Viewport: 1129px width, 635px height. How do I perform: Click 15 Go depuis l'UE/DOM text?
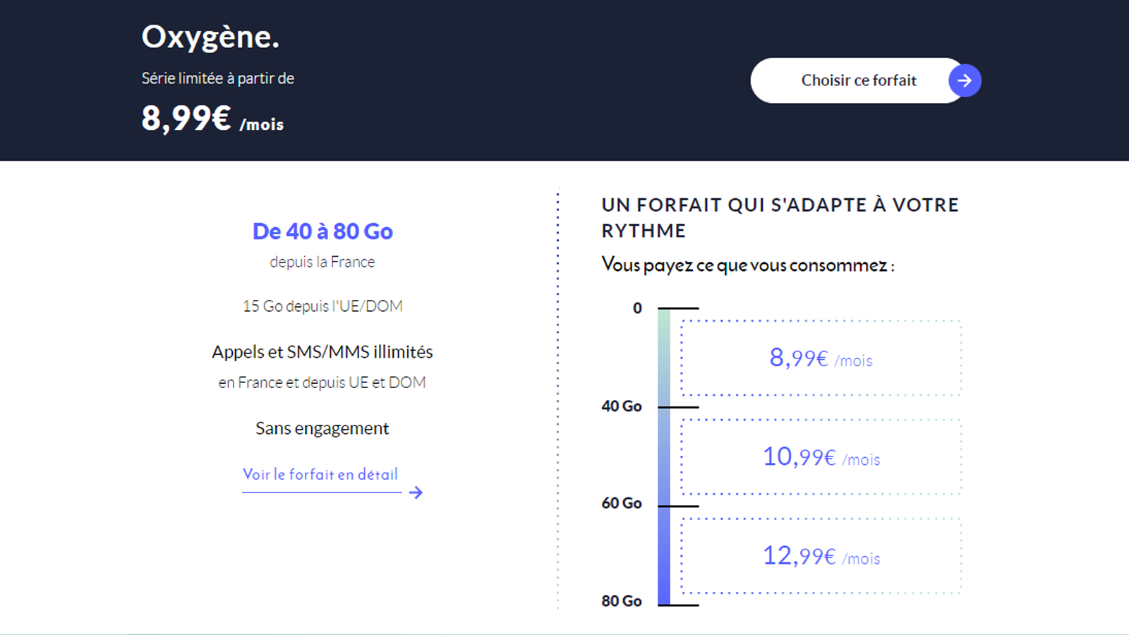[x=322, y=306]
